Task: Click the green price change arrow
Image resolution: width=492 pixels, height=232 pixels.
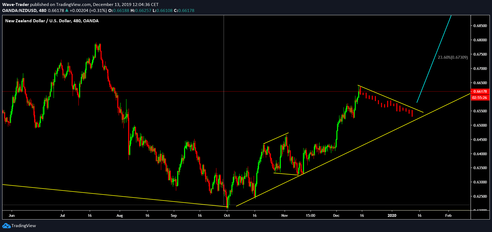Action: (67, 10)
